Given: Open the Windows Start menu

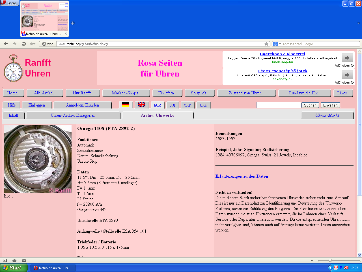Looking at the screenshot, I should 14,268.
